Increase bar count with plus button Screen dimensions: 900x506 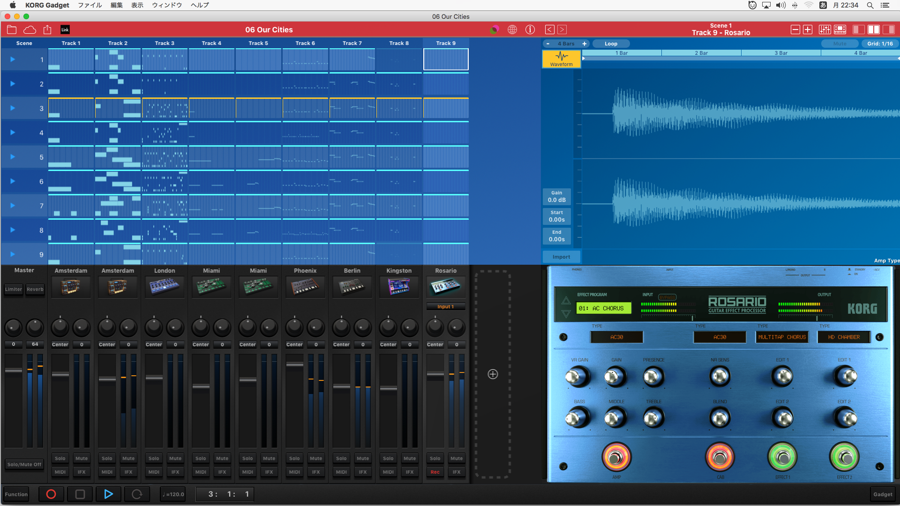585,44
